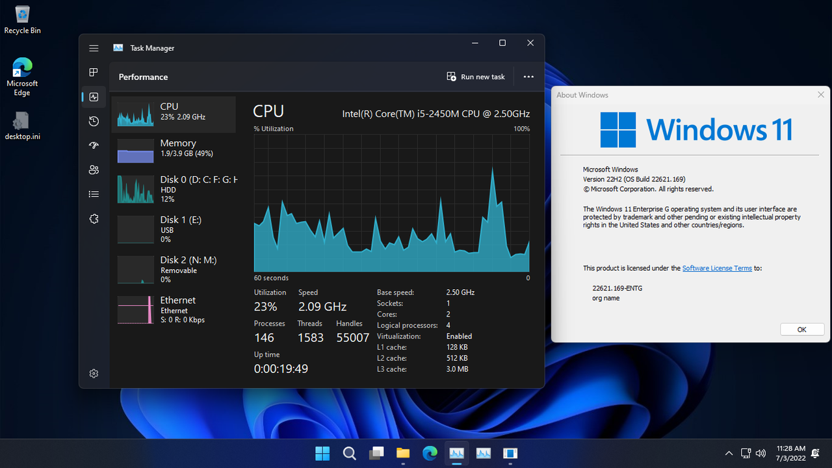Open the Users icon in sidebar
Image resolution: width=832 pixels, height=468 pixels.
[94, 170]
